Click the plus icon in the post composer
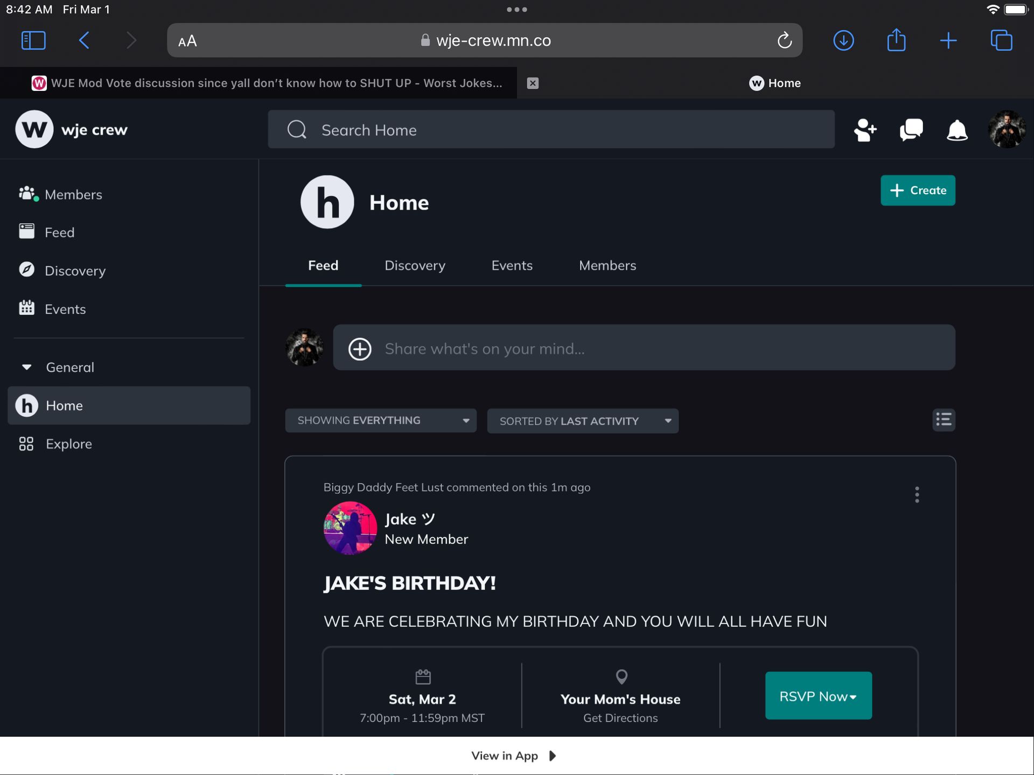 (x=360, y=349)
